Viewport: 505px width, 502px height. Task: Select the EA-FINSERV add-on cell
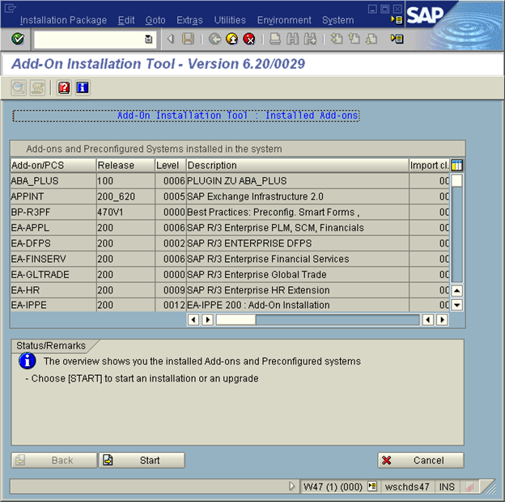pos(53,259)
